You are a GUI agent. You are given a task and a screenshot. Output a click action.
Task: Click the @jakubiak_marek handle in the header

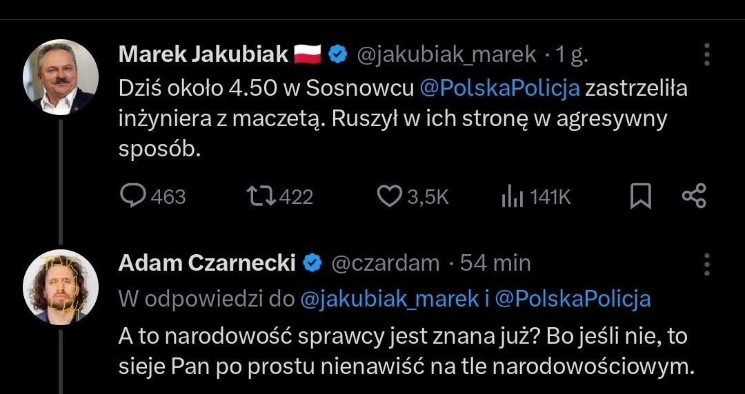coord(446,54)
